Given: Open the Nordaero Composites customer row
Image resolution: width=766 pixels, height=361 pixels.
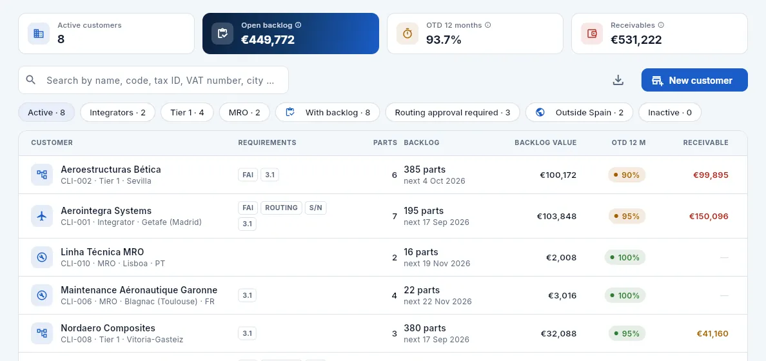Looking at the screenshot, I should pos(382,334).
